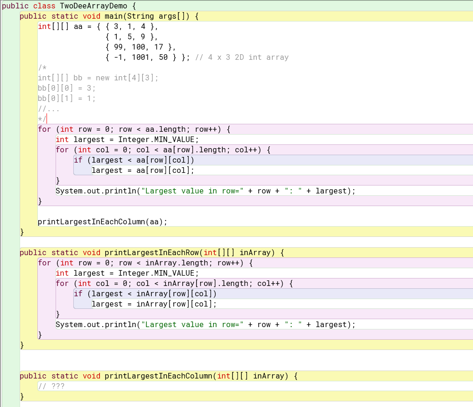
Task: Click the static keyword in main's declaration
Action: point(65,16)
